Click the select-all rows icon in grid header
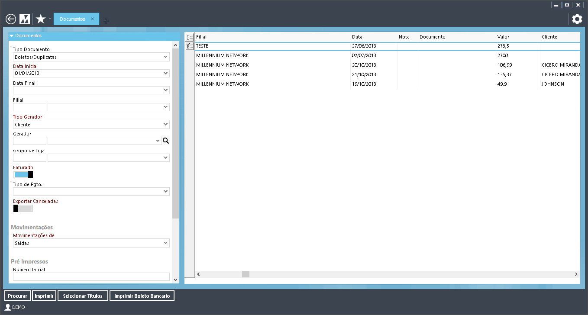Image resolution: width=588 pixels, height=315 pixels. click(x=190, y=37)
